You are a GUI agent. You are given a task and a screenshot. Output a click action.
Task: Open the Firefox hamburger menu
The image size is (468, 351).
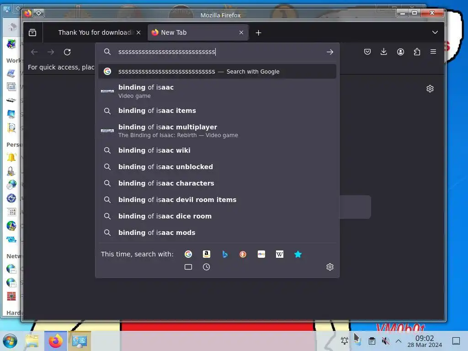pos(433,52)
